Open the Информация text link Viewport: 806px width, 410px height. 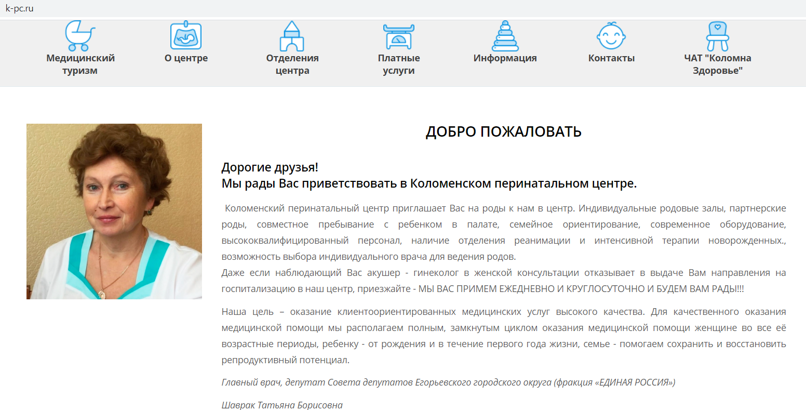click(505, 58)
